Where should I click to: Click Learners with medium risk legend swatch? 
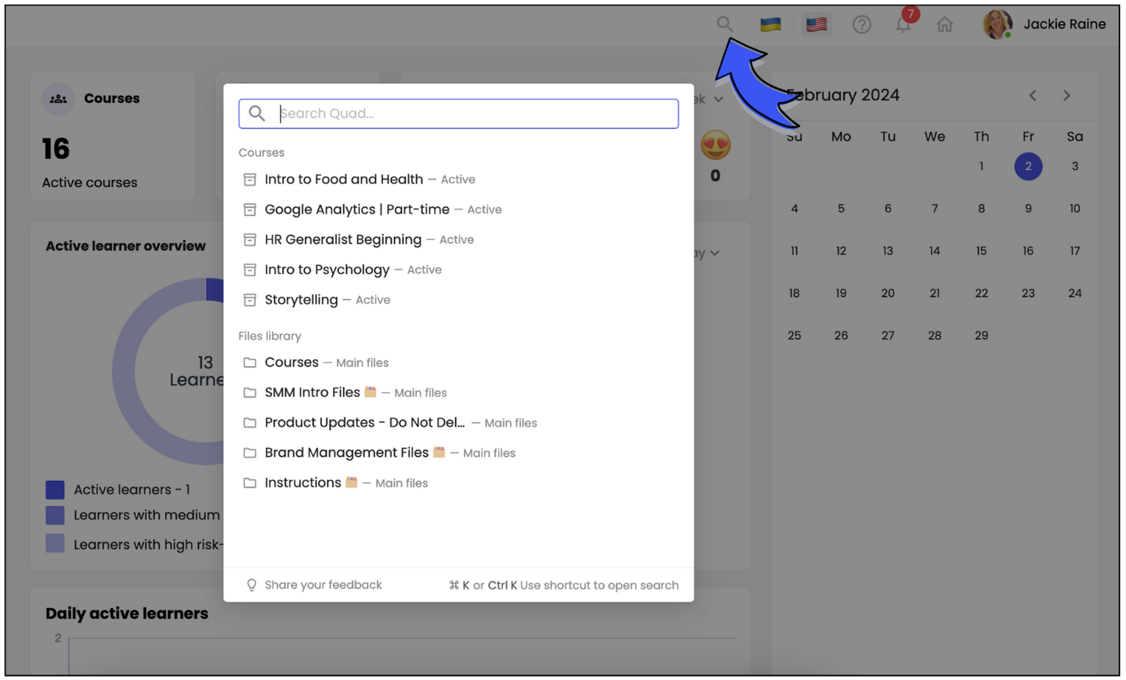[x=55, y=516]
